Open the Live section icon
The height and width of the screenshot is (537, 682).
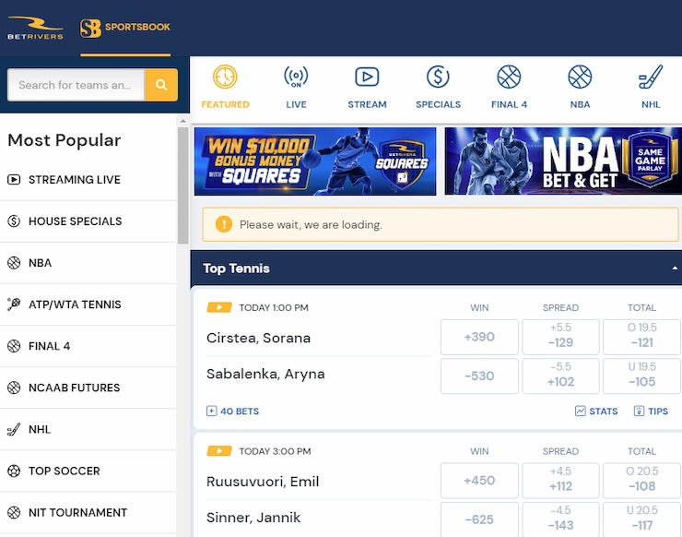pos(296,77)
